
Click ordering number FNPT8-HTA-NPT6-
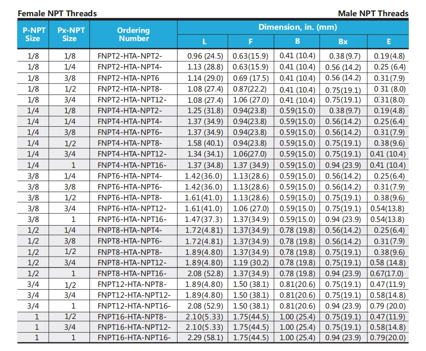click(130, 241)
